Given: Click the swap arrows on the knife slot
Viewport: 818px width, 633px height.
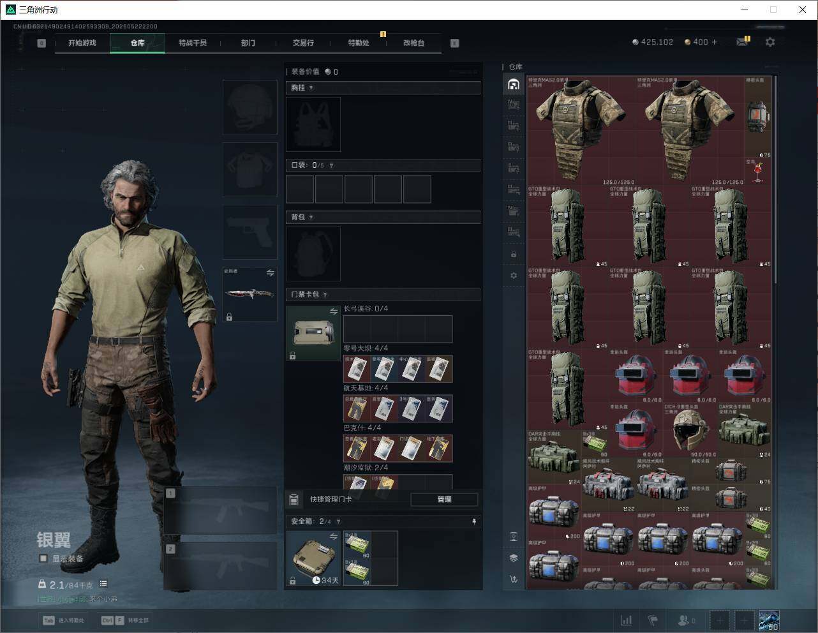Looking at the screenshot, I should (271, 273).
